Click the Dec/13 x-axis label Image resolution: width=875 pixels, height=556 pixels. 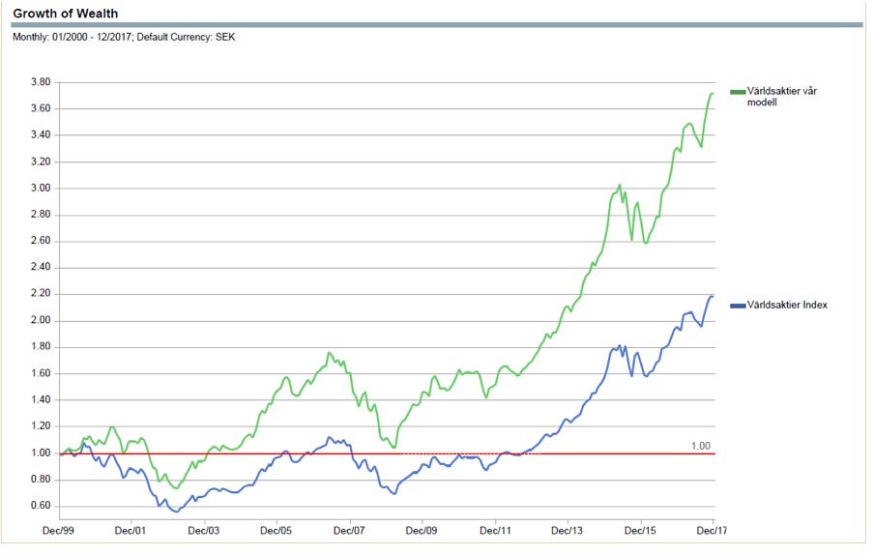point(567,530)
